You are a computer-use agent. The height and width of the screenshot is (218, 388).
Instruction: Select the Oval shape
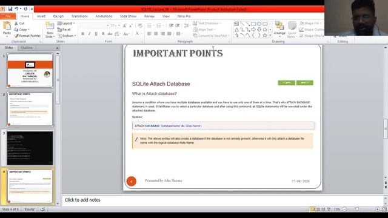click(x=259, y=24)
